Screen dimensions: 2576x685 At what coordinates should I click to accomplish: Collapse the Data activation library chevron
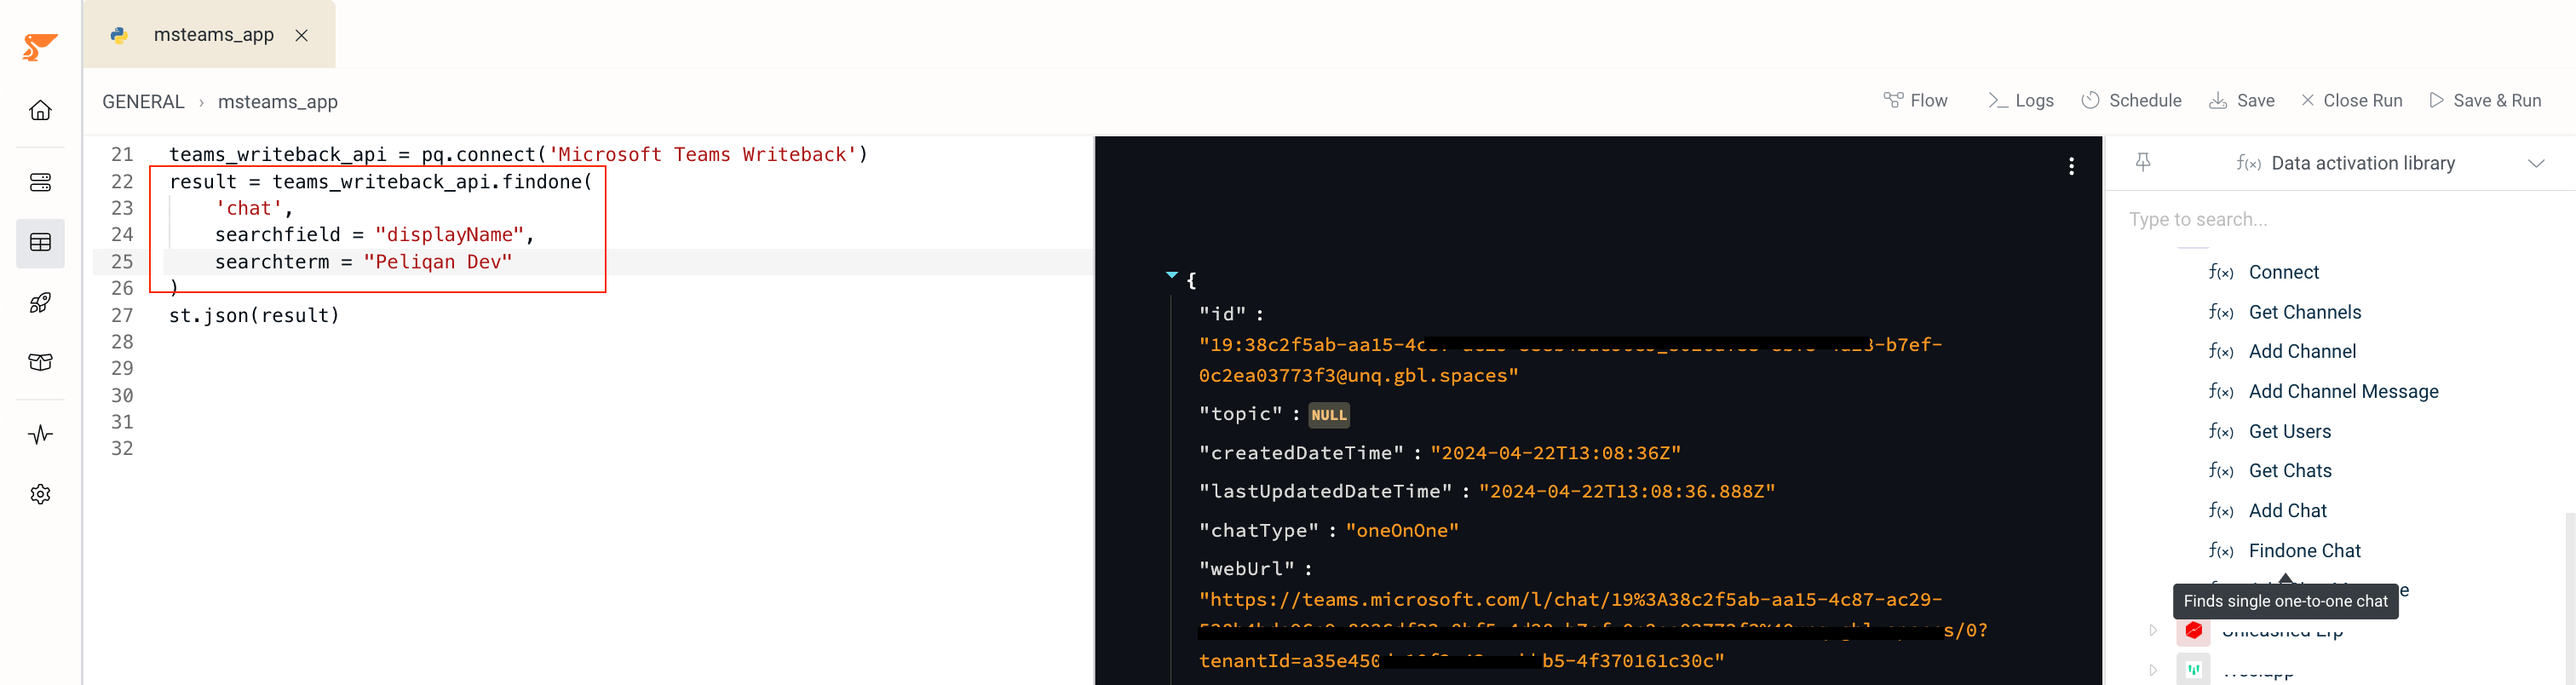(x=2535, y=163)
